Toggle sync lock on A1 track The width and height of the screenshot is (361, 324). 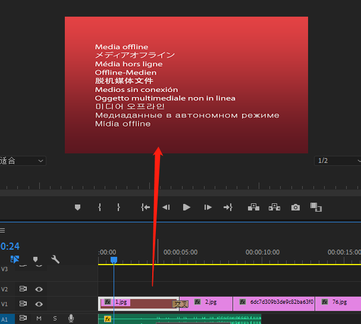23,318
